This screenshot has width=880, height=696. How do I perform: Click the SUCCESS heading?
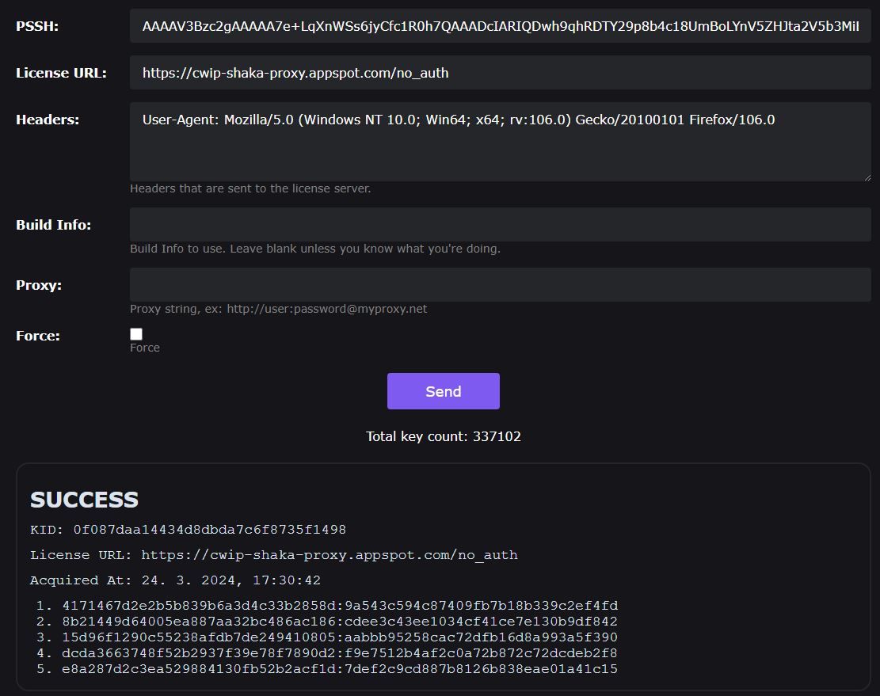pos(84,500)
